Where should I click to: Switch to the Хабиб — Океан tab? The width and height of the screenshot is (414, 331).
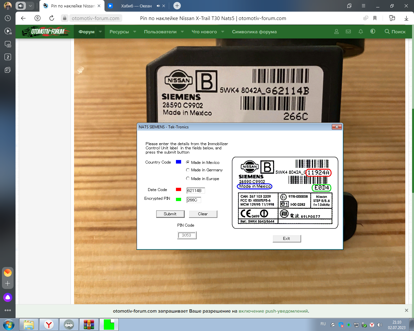click(136, 6)
